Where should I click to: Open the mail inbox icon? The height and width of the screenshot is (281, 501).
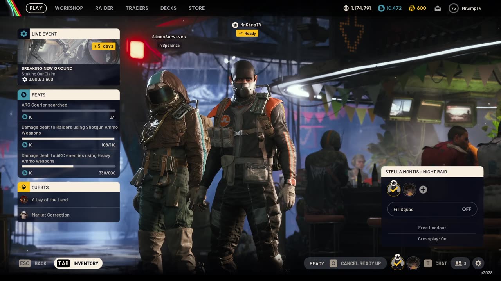click(438, 8)
